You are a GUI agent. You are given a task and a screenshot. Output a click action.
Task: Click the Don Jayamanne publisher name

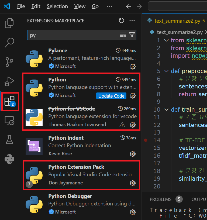click(x=66, y=183)
